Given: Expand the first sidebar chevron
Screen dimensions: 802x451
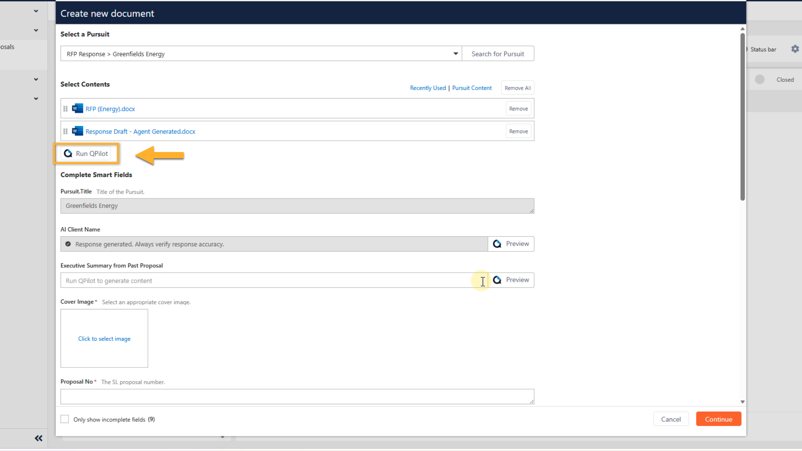Looking at the screenshot, I should pyautogui.click(x=36, y=11).
